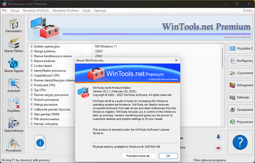Click OK in the About dialog
Image resolution: width=255 pixels, height=163 pixels.
(x=168, y=156)
